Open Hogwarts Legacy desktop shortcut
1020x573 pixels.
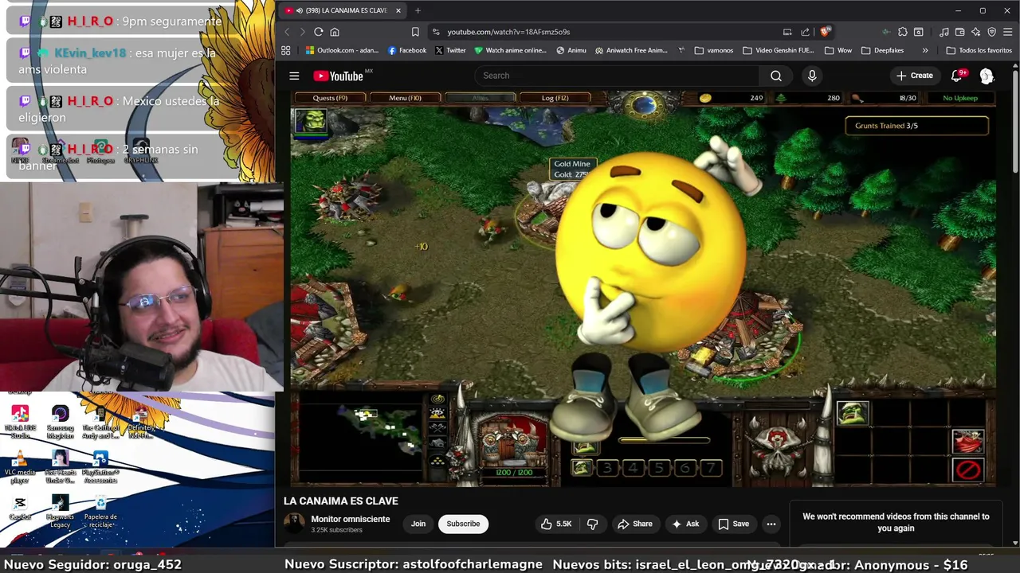[x=60, y=512]
